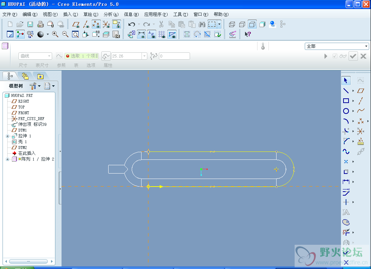Accept the feature with the dashboard checkmark button
The height and width of the screenshot is (269, 371).
point(353,56)
